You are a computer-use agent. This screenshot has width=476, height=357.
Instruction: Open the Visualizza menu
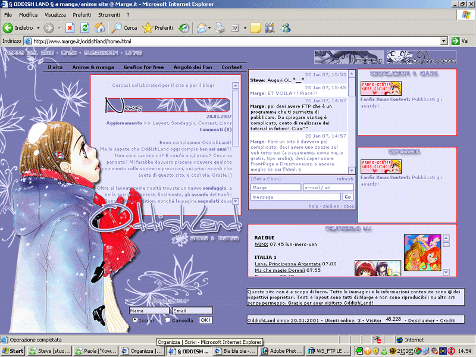[55, 14]
